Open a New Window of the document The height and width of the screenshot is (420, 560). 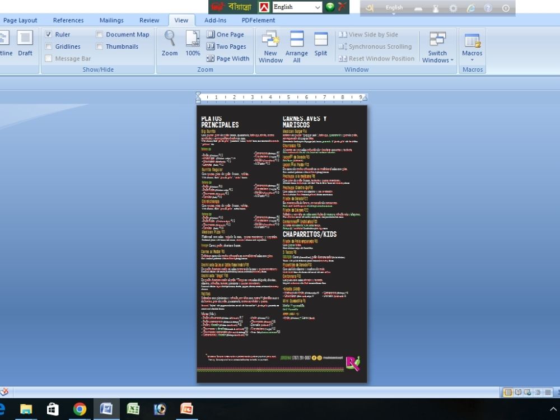(270, 47)
